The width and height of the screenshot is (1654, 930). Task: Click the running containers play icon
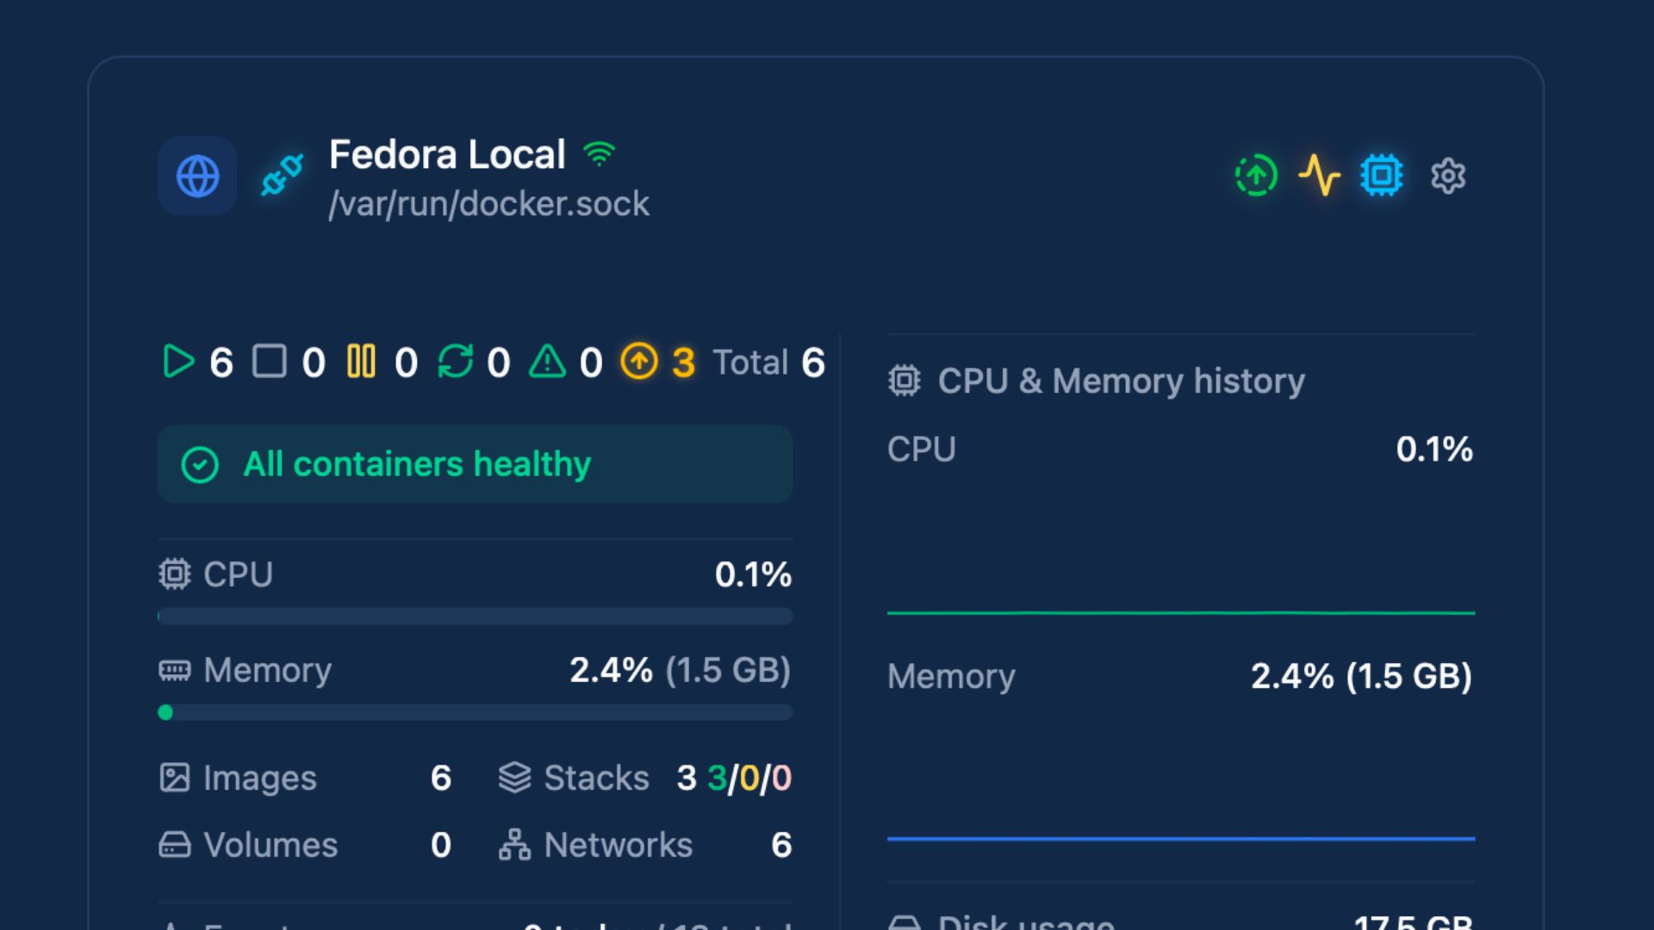click(x=178, y=362)
